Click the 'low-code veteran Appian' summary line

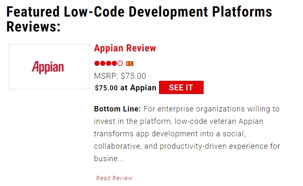coord(178,121)
